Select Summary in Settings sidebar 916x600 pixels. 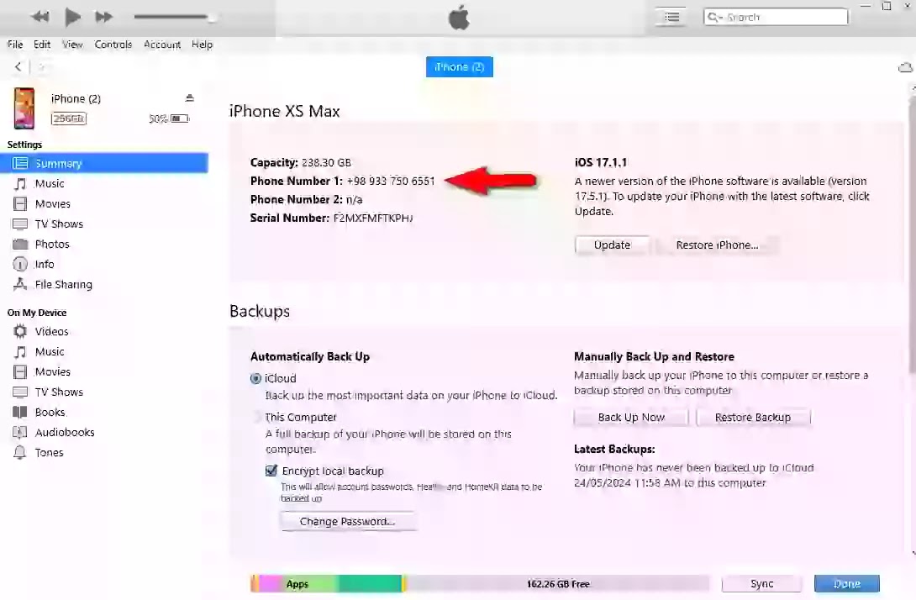click(x=104, y=163)
